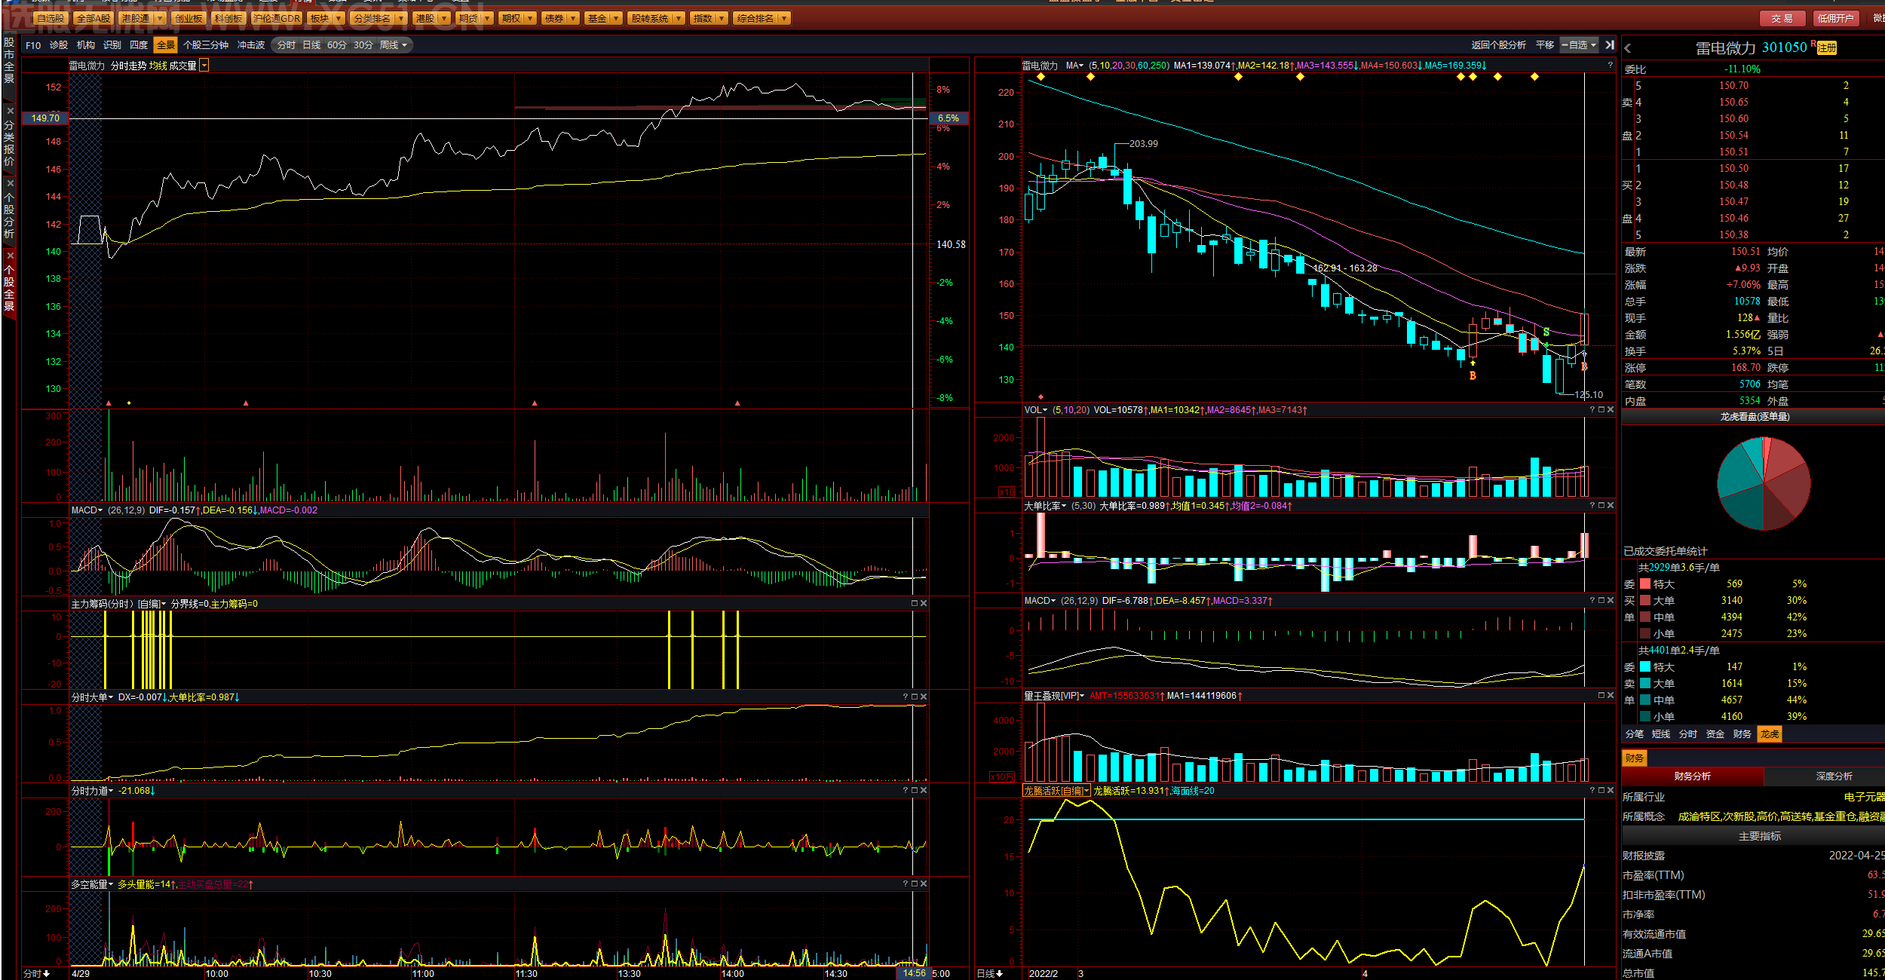This screenshot has width=1885, height=980.
Task: Close the daily MACD panel on the right
Action: tap(1611, 601)
